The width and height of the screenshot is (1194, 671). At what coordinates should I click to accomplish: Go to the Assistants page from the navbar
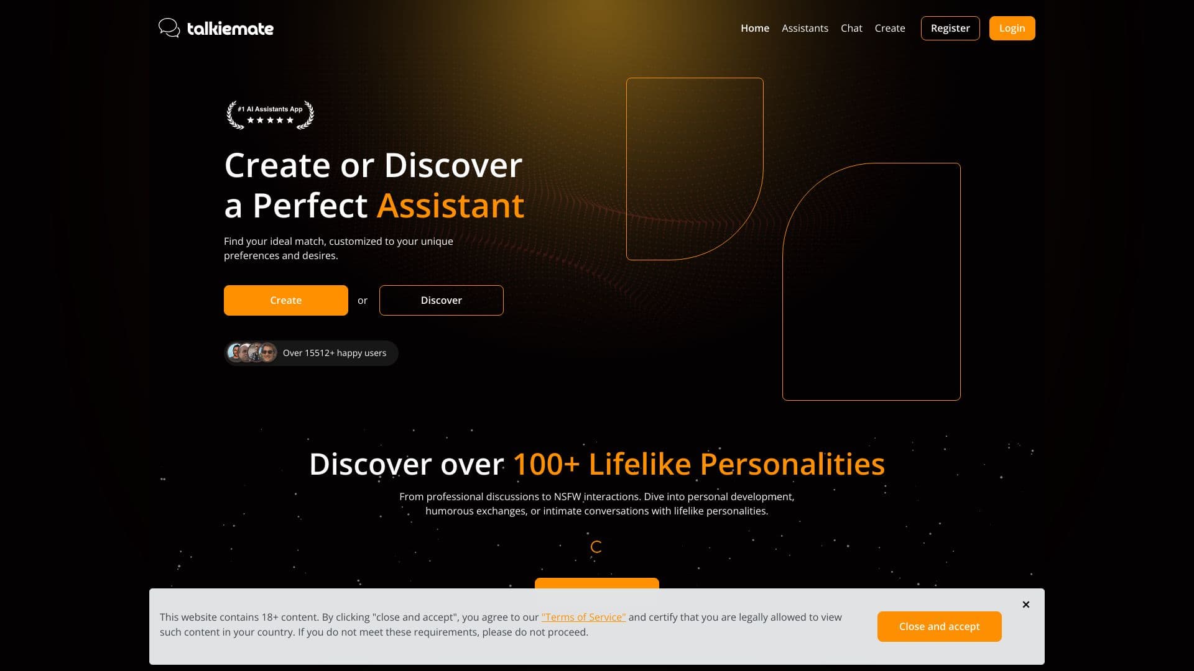[805, 28]
